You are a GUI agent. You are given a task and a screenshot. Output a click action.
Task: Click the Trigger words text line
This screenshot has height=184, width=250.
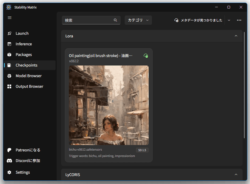click(102, 156)
